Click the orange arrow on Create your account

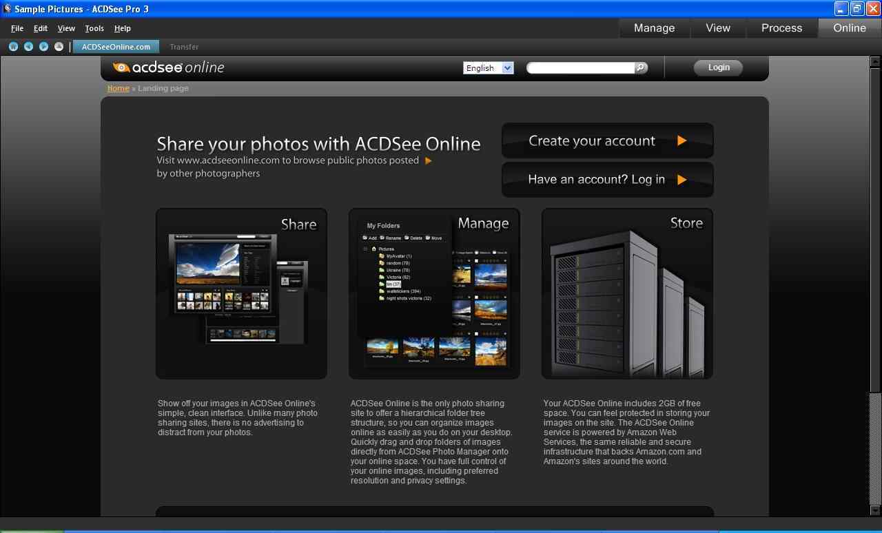(x=681, y=140)
